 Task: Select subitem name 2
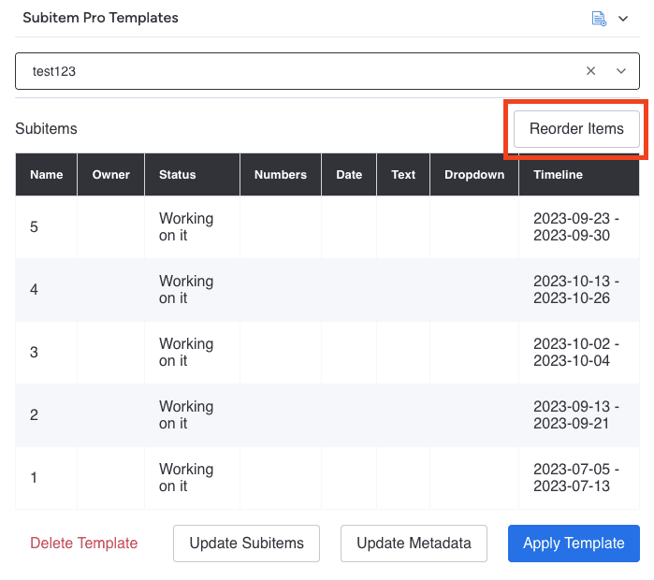(x=34, y=414)
